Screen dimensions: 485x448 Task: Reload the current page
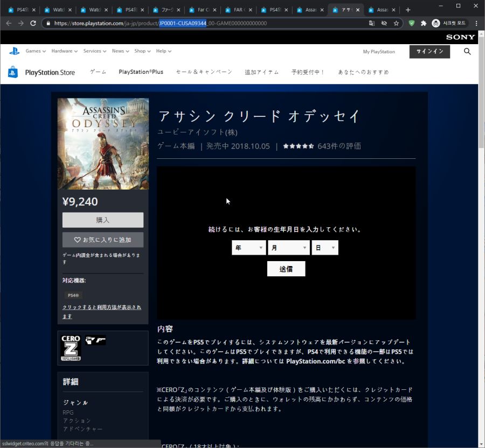[x=33, y=23]
